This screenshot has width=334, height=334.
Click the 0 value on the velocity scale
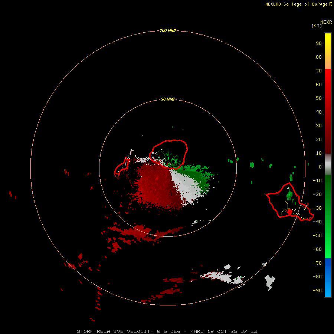coord(320,167)
